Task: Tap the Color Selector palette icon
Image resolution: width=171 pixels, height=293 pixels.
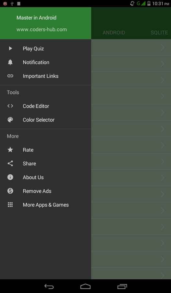Action: (x=10, y=119)
